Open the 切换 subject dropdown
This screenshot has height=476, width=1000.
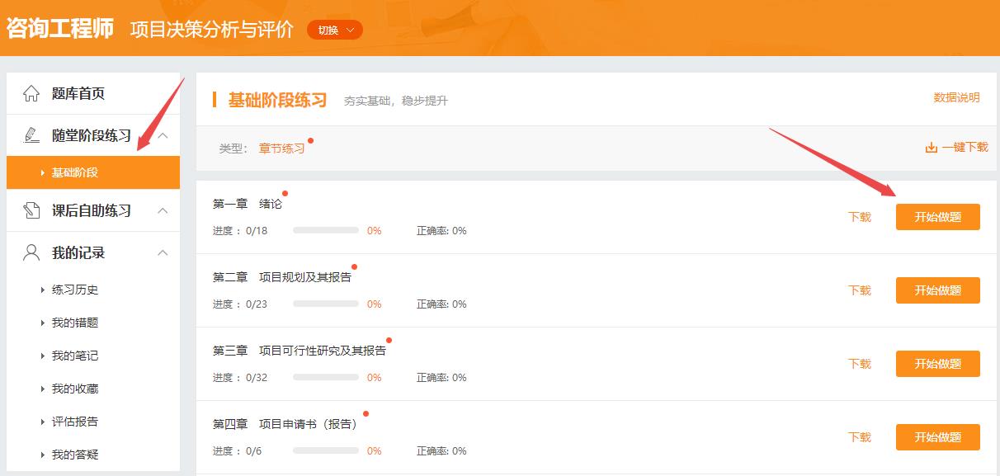pos(335,31)
